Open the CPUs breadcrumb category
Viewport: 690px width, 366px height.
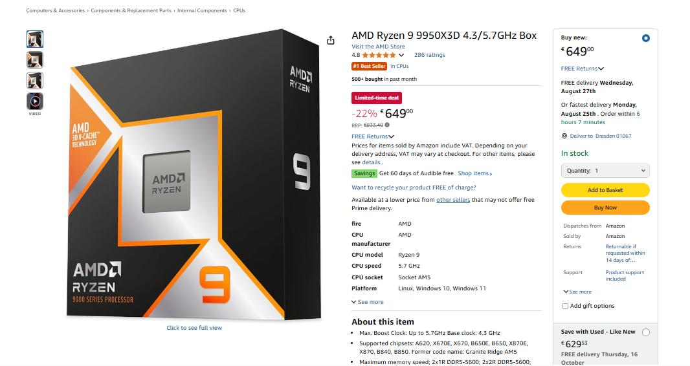click(x=239, y=11)
